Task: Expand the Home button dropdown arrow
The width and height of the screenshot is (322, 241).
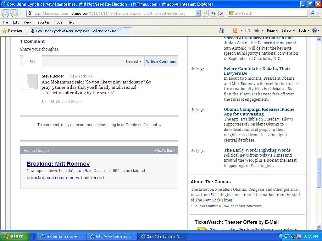Action: tap(228, 30)
